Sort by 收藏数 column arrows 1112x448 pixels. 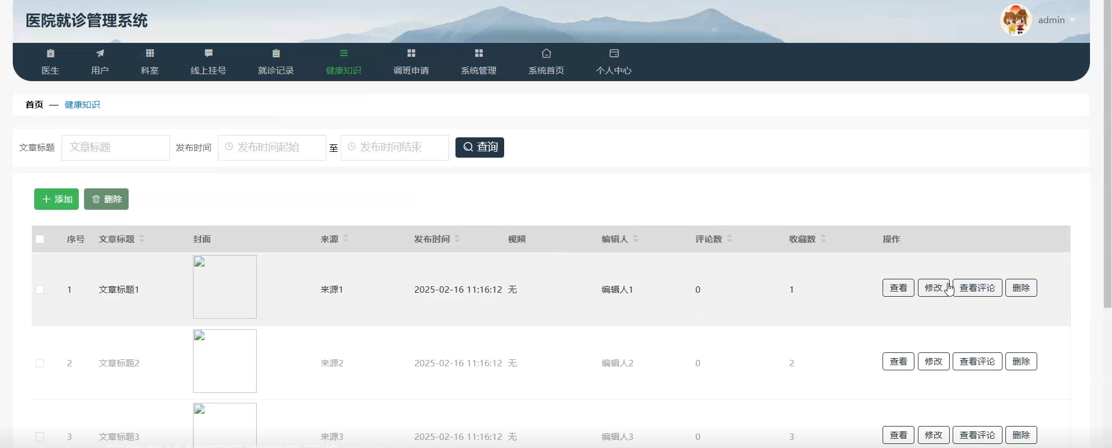click(x=823, y=238)
